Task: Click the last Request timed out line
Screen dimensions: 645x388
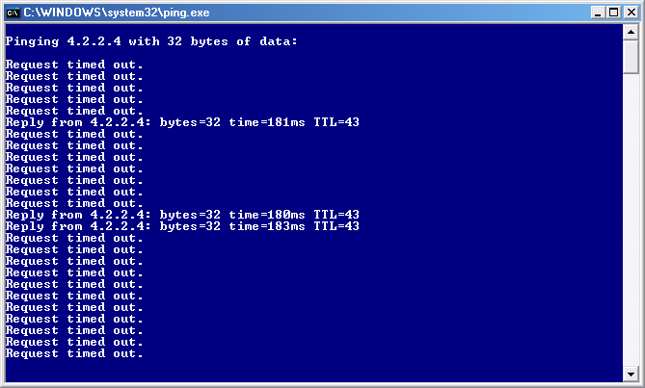Action: point(74,353)
